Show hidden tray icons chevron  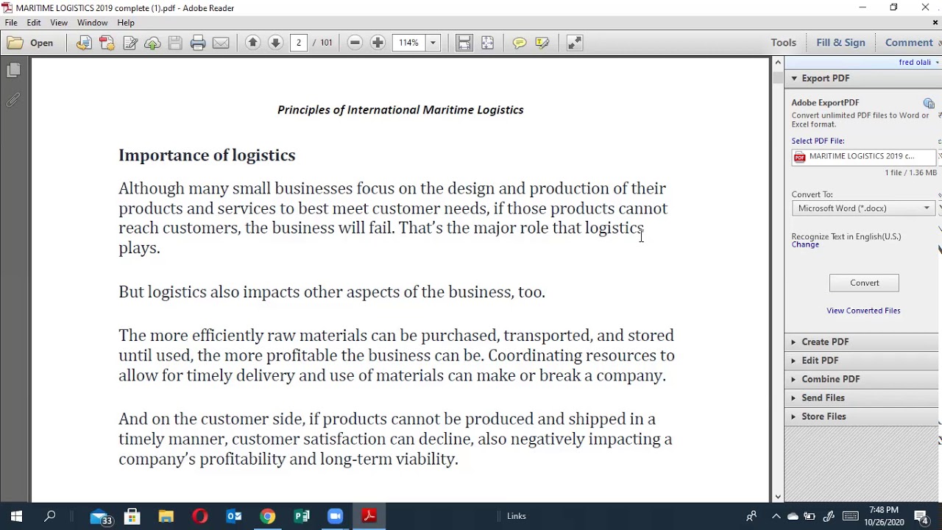pyautogui.click(x=776, y=516)
